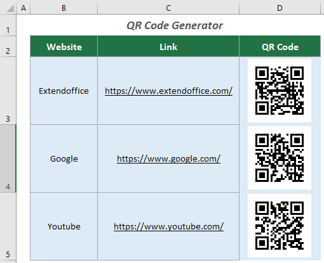The width and height of the screenshot is (324, 263).
Task: Select column A header
Action: 24,8
